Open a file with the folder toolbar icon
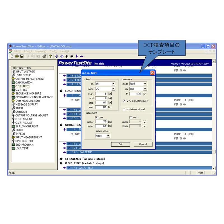This screenshot has width=224, height=224. click(17, 56)
